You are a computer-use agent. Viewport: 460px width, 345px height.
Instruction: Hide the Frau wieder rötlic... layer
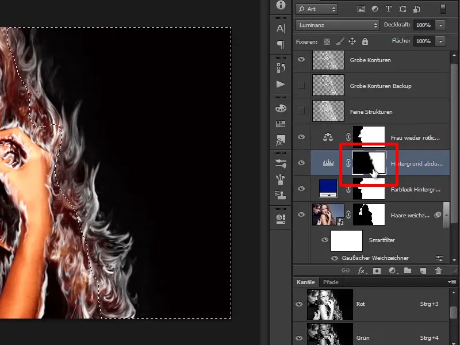click(301, 137)
